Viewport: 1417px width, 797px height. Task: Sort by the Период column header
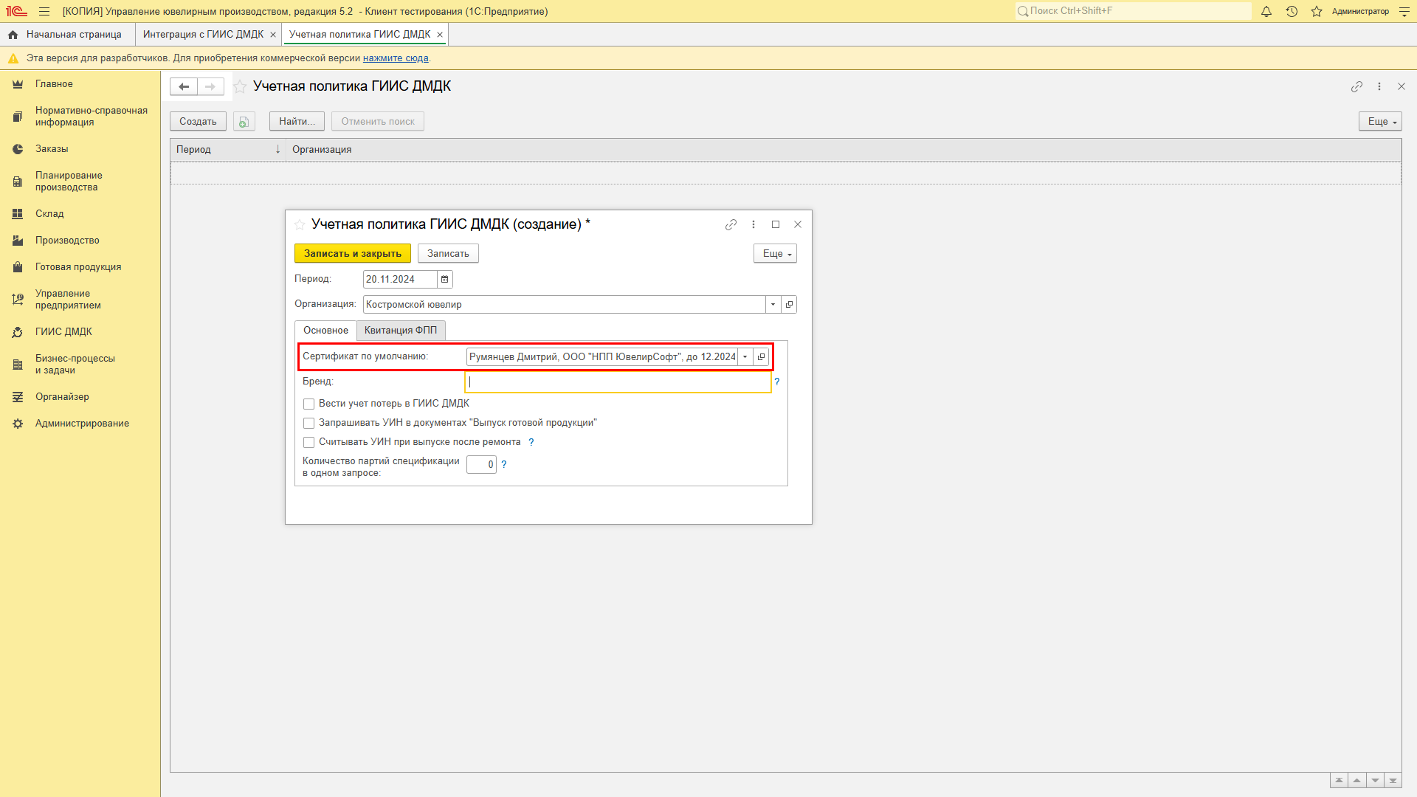pyautogui.click(x=228, y=150)
